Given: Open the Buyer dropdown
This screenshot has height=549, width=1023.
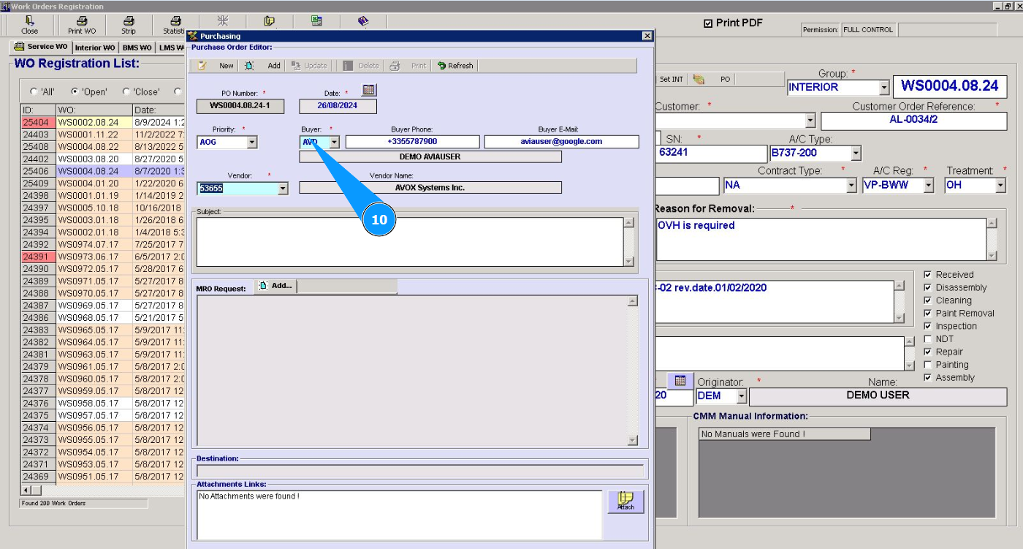Looking at the screenshot, I should coord(334,143).
